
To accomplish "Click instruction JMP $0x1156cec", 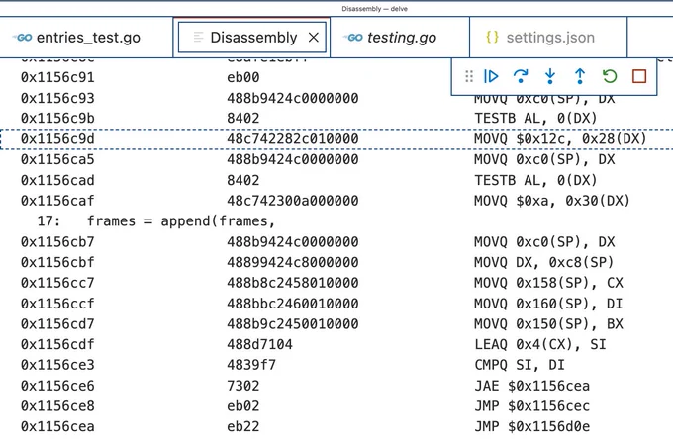I will [531, 405].
